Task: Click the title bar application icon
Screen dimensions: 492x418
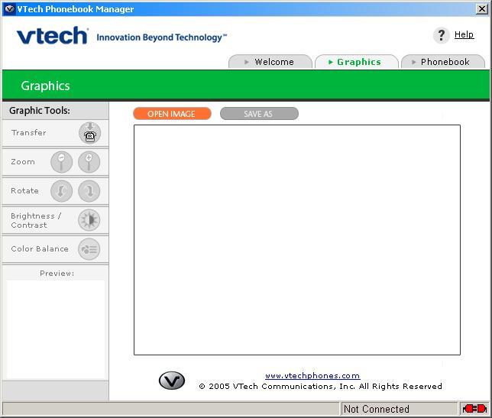Action: 10,8
